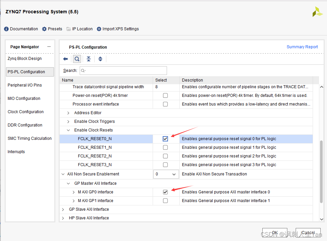This screenshot has height=241, width=327.
Task: Check the FCLK_RESET2_N checkbox
Action: 165,156
